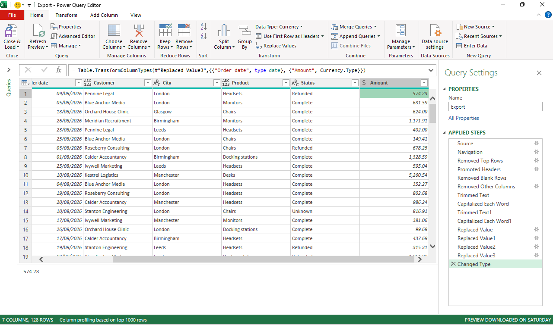Image resolution: width=553 pixels, height=325 pixels.
Task: Select the Home ribbon tab
Action: click(x=37, y=15)
